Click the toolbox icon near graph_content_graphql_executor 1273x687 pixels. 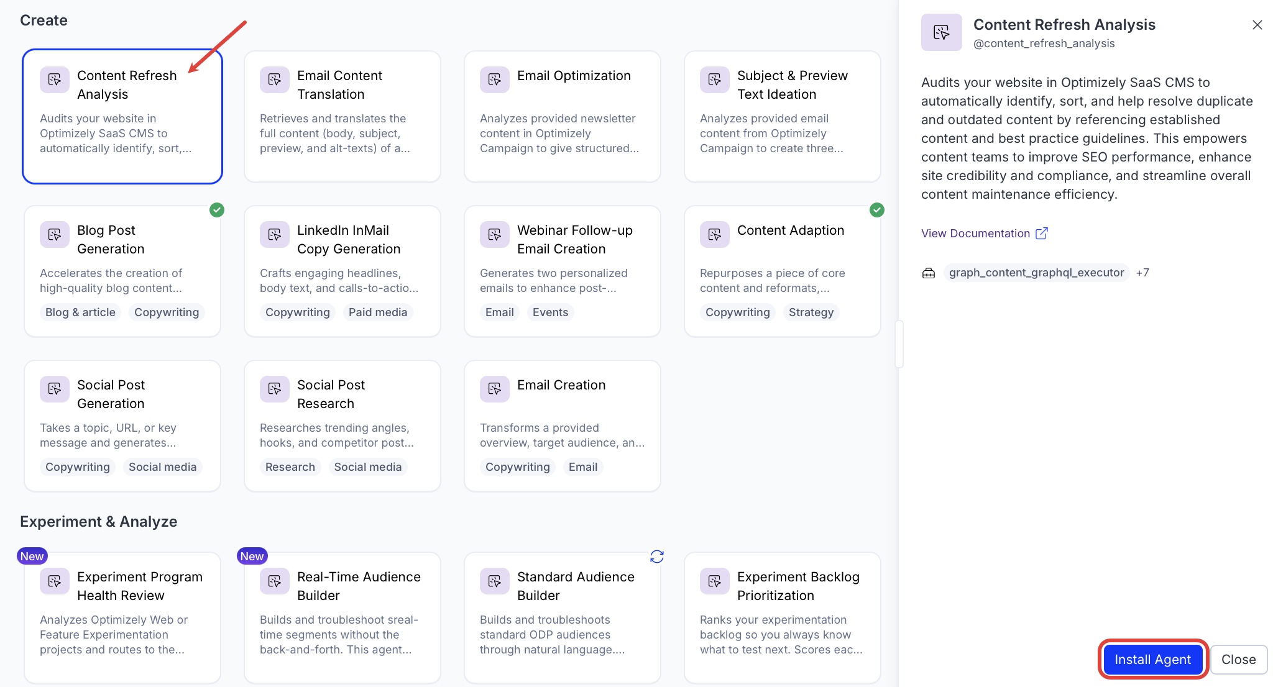tap(929, 273)
